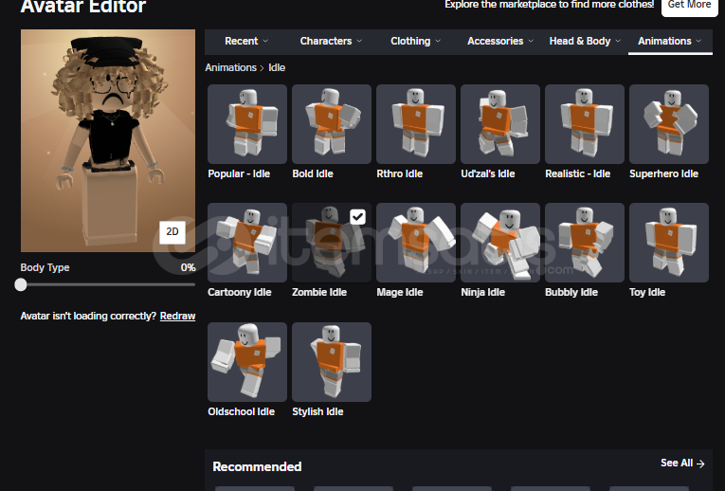The width and height of the screenshot is (725, 491).
Task: Click the Redraw link
Action: pos(177,317)
